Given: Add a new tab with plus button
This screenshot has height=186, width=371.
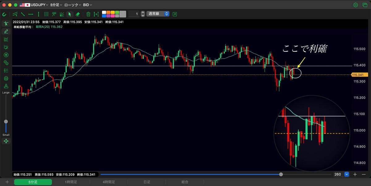Looking at the screenshot, I should pos(7,182).
